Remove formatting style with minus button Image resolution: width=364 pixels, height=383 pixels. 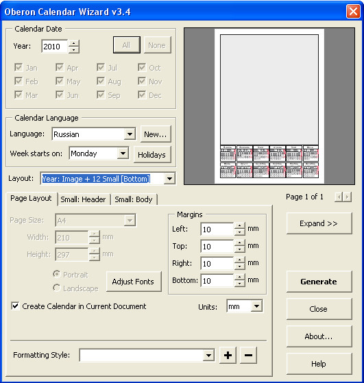click(248, 355)
